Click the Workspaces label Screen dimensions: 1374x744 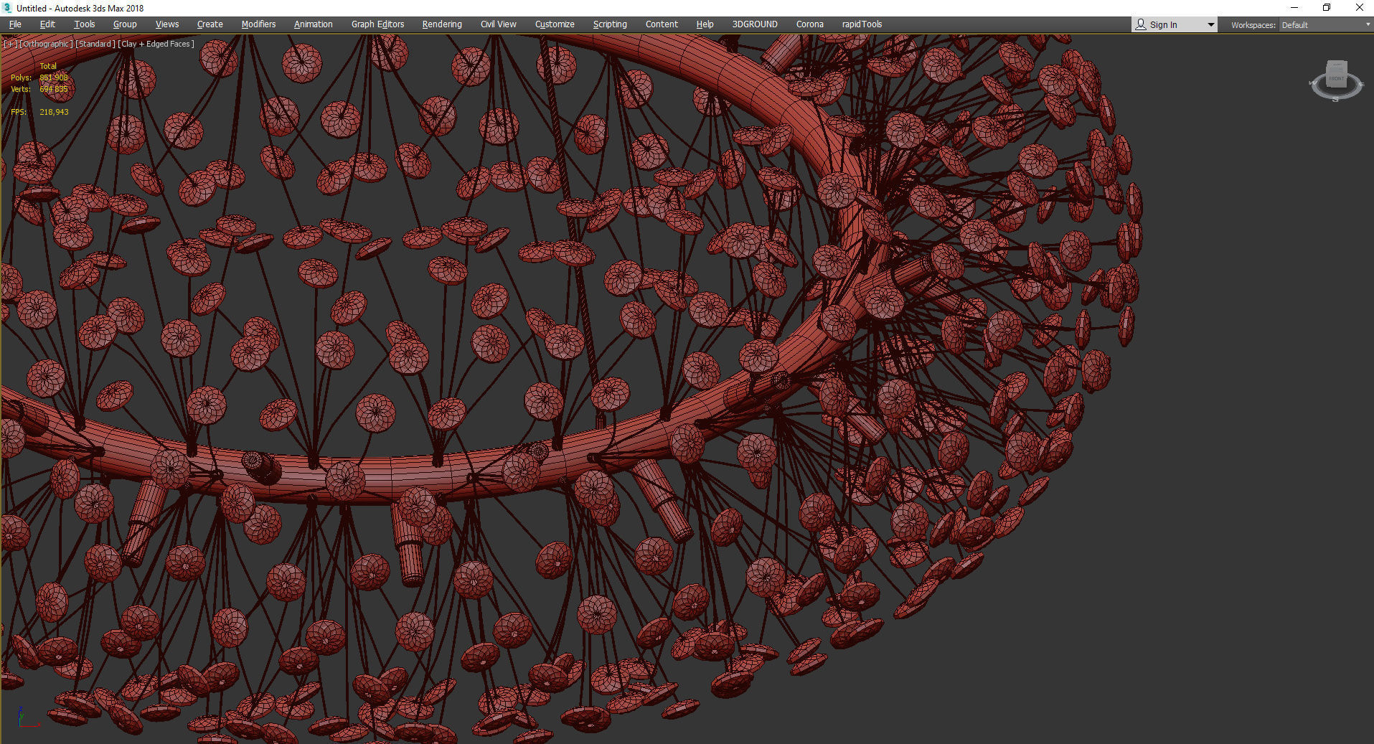(x=1253, y=25)
